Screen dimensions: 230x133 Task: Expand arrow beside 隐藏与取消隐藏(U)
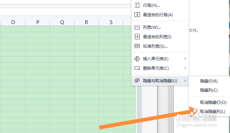click(185, 81)
